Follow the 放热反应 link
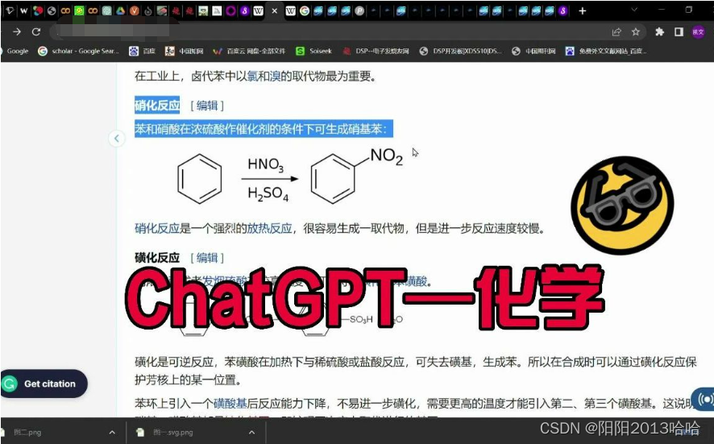The height and width of the screenshot is (444, 714). (x=270, y=228)
